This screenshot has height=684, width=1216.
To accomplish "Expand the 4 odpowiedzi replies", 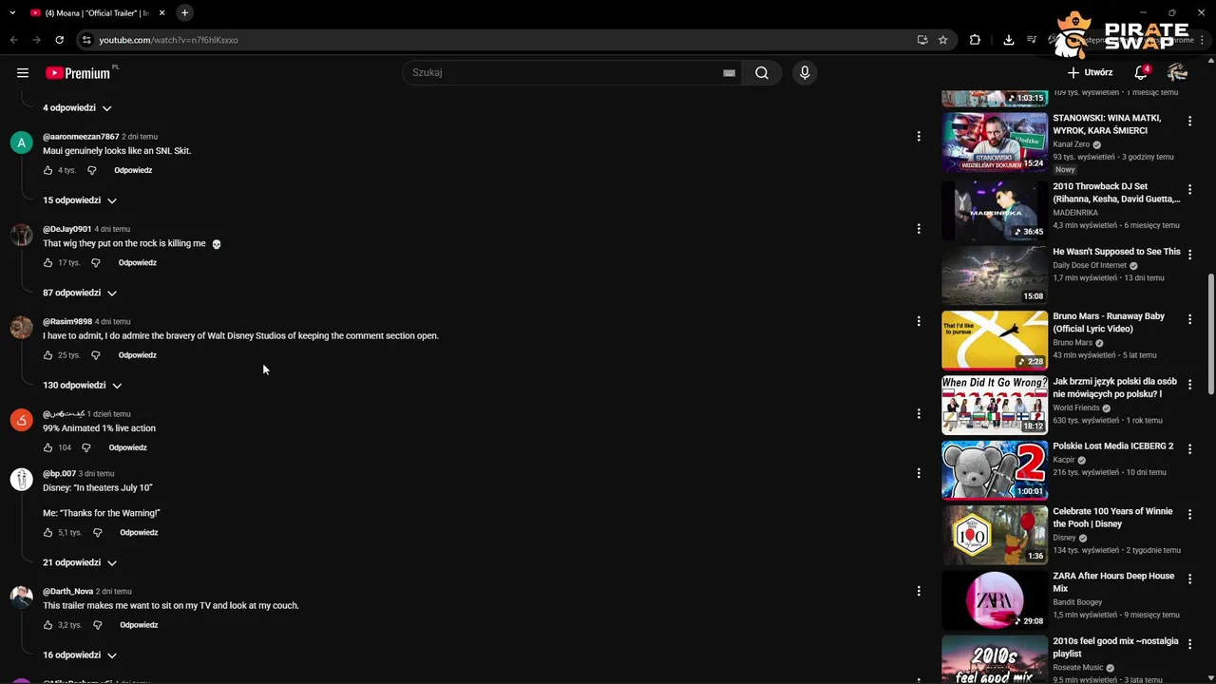I will tap(77, 108).
